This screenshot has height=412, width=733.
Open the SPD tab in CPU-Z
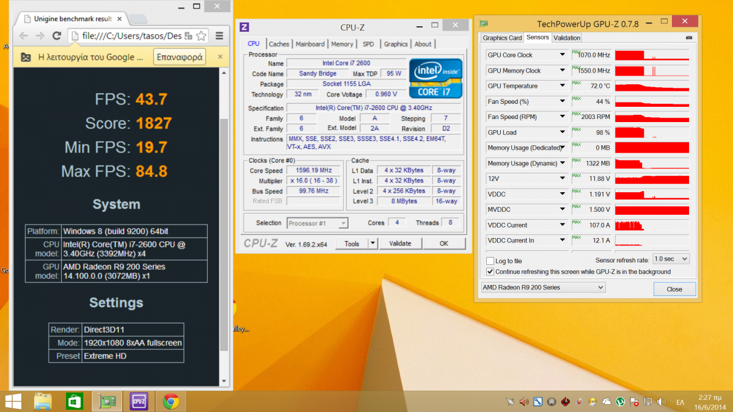tap(368, 44)
